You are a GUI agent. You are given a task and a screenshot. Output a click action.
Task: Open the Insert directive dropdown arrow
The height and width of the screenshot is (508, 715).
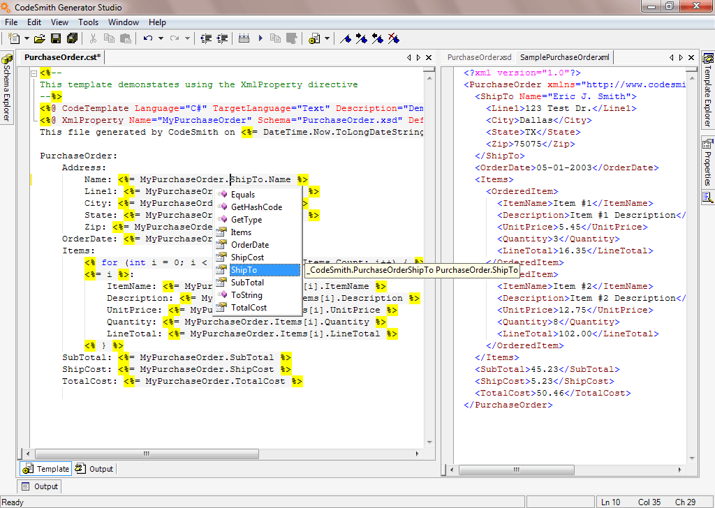pos(327,38)
